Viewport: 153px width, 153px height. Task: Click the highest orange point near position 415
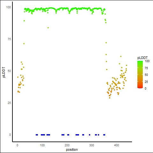tap(121, 56)
